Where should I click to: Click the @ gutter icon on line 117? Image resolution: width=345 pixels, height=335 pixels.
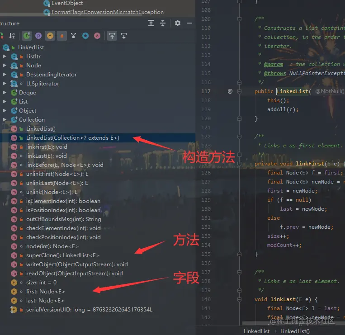click(230, 91)
